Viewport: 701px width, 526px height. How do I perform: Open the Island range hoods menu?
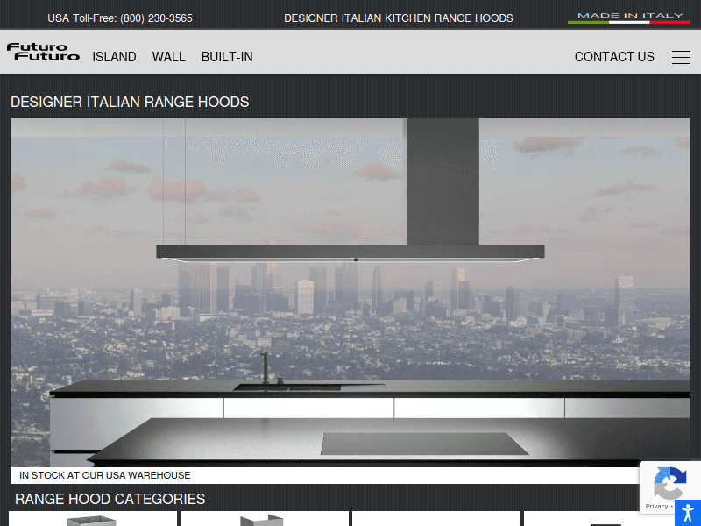pos(114,57)
